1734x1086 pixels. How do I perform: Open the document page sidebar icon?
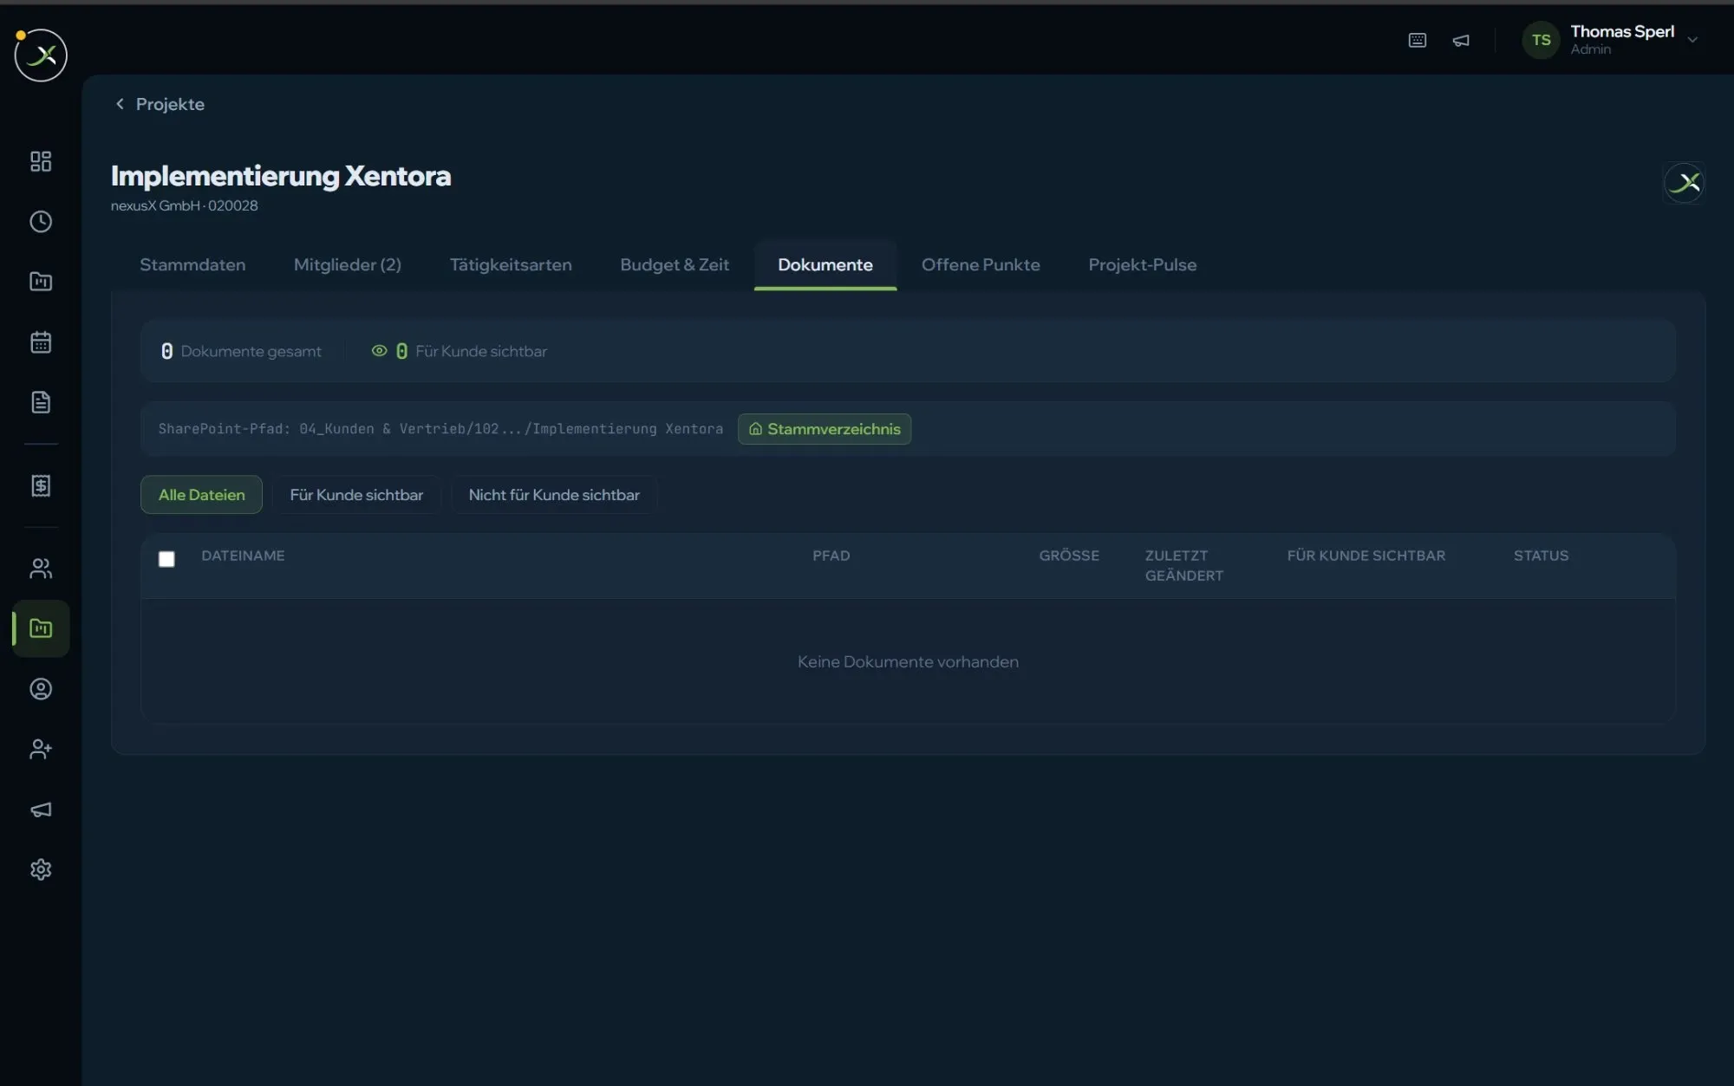click(x=41, y=402)
